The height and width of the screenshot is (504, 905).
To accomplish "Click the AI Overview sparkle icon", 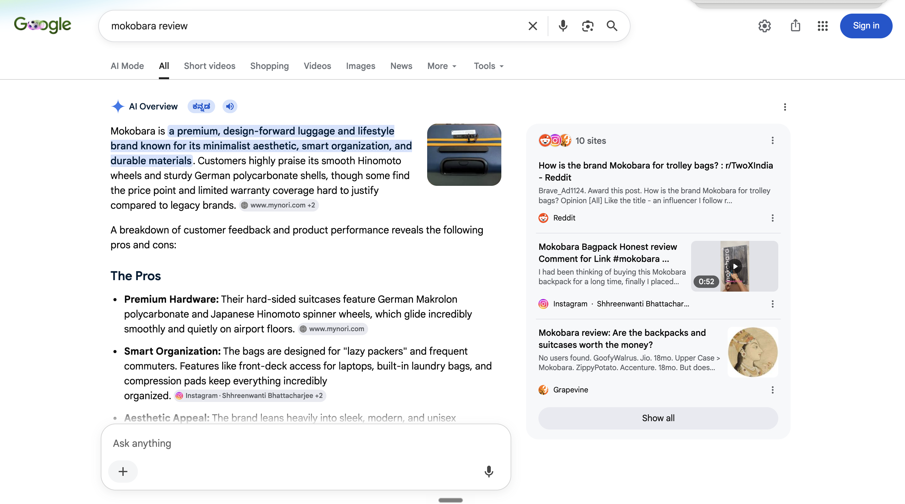I will (118, 106).
